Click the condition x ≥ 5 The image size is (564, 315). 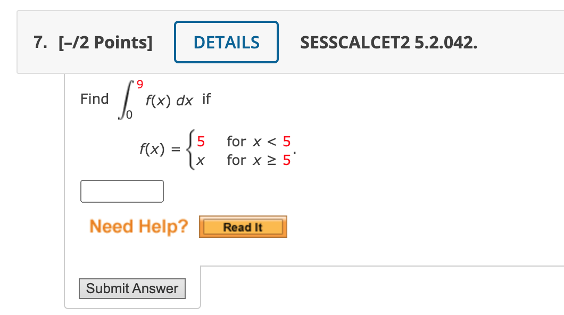point(258,160)
